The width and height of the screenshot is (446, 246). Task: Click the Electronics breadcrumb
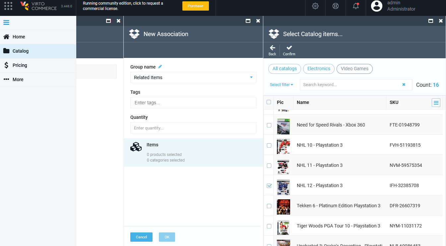pos(319,69)
